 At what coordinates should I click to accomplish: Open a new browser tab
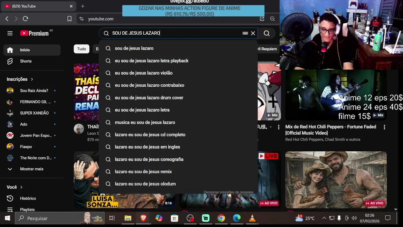(82, 6)
